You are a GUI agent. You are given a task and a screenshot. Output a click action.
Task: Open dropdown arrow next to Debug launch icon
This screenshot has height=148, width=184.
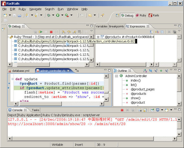(53, 15)
